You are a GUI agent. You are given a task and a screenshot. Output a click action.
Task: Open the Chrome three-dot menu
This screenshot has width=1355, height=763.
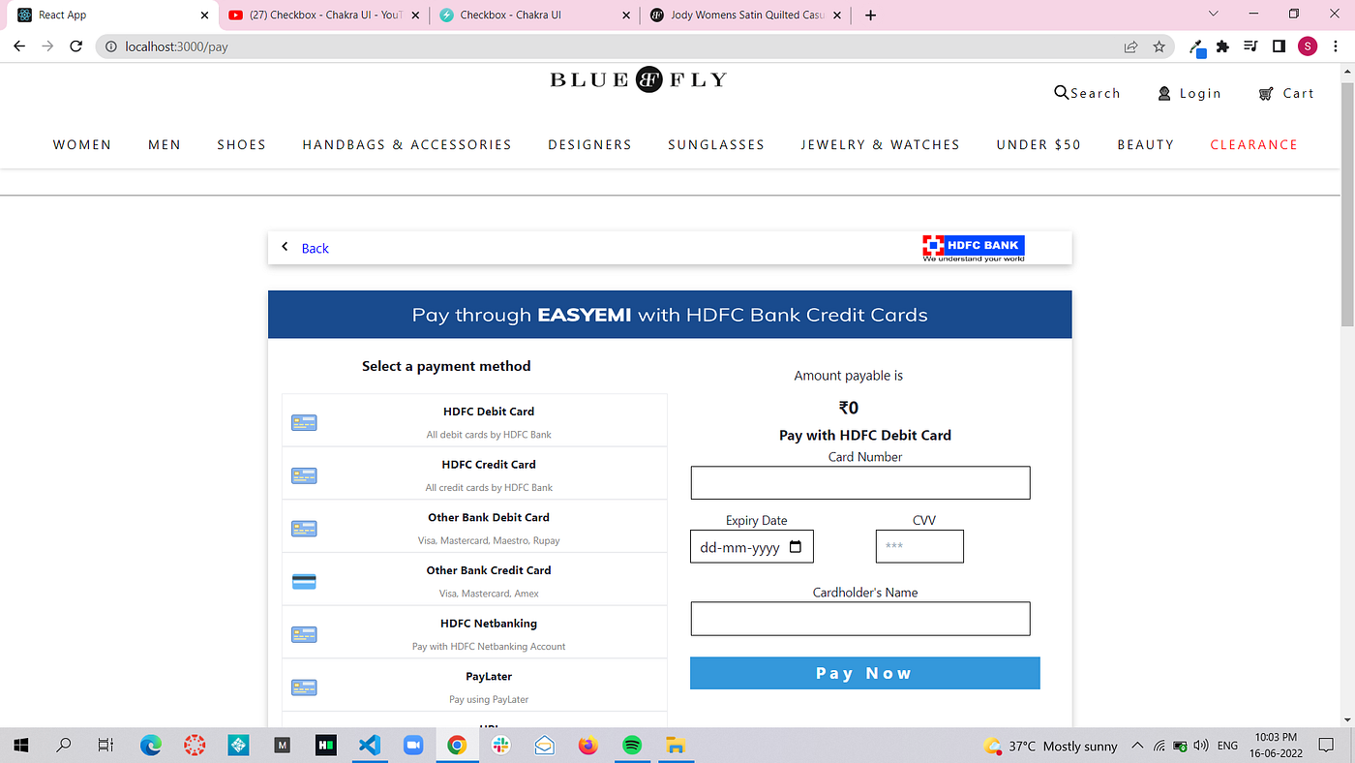[x=1336, y=46]
